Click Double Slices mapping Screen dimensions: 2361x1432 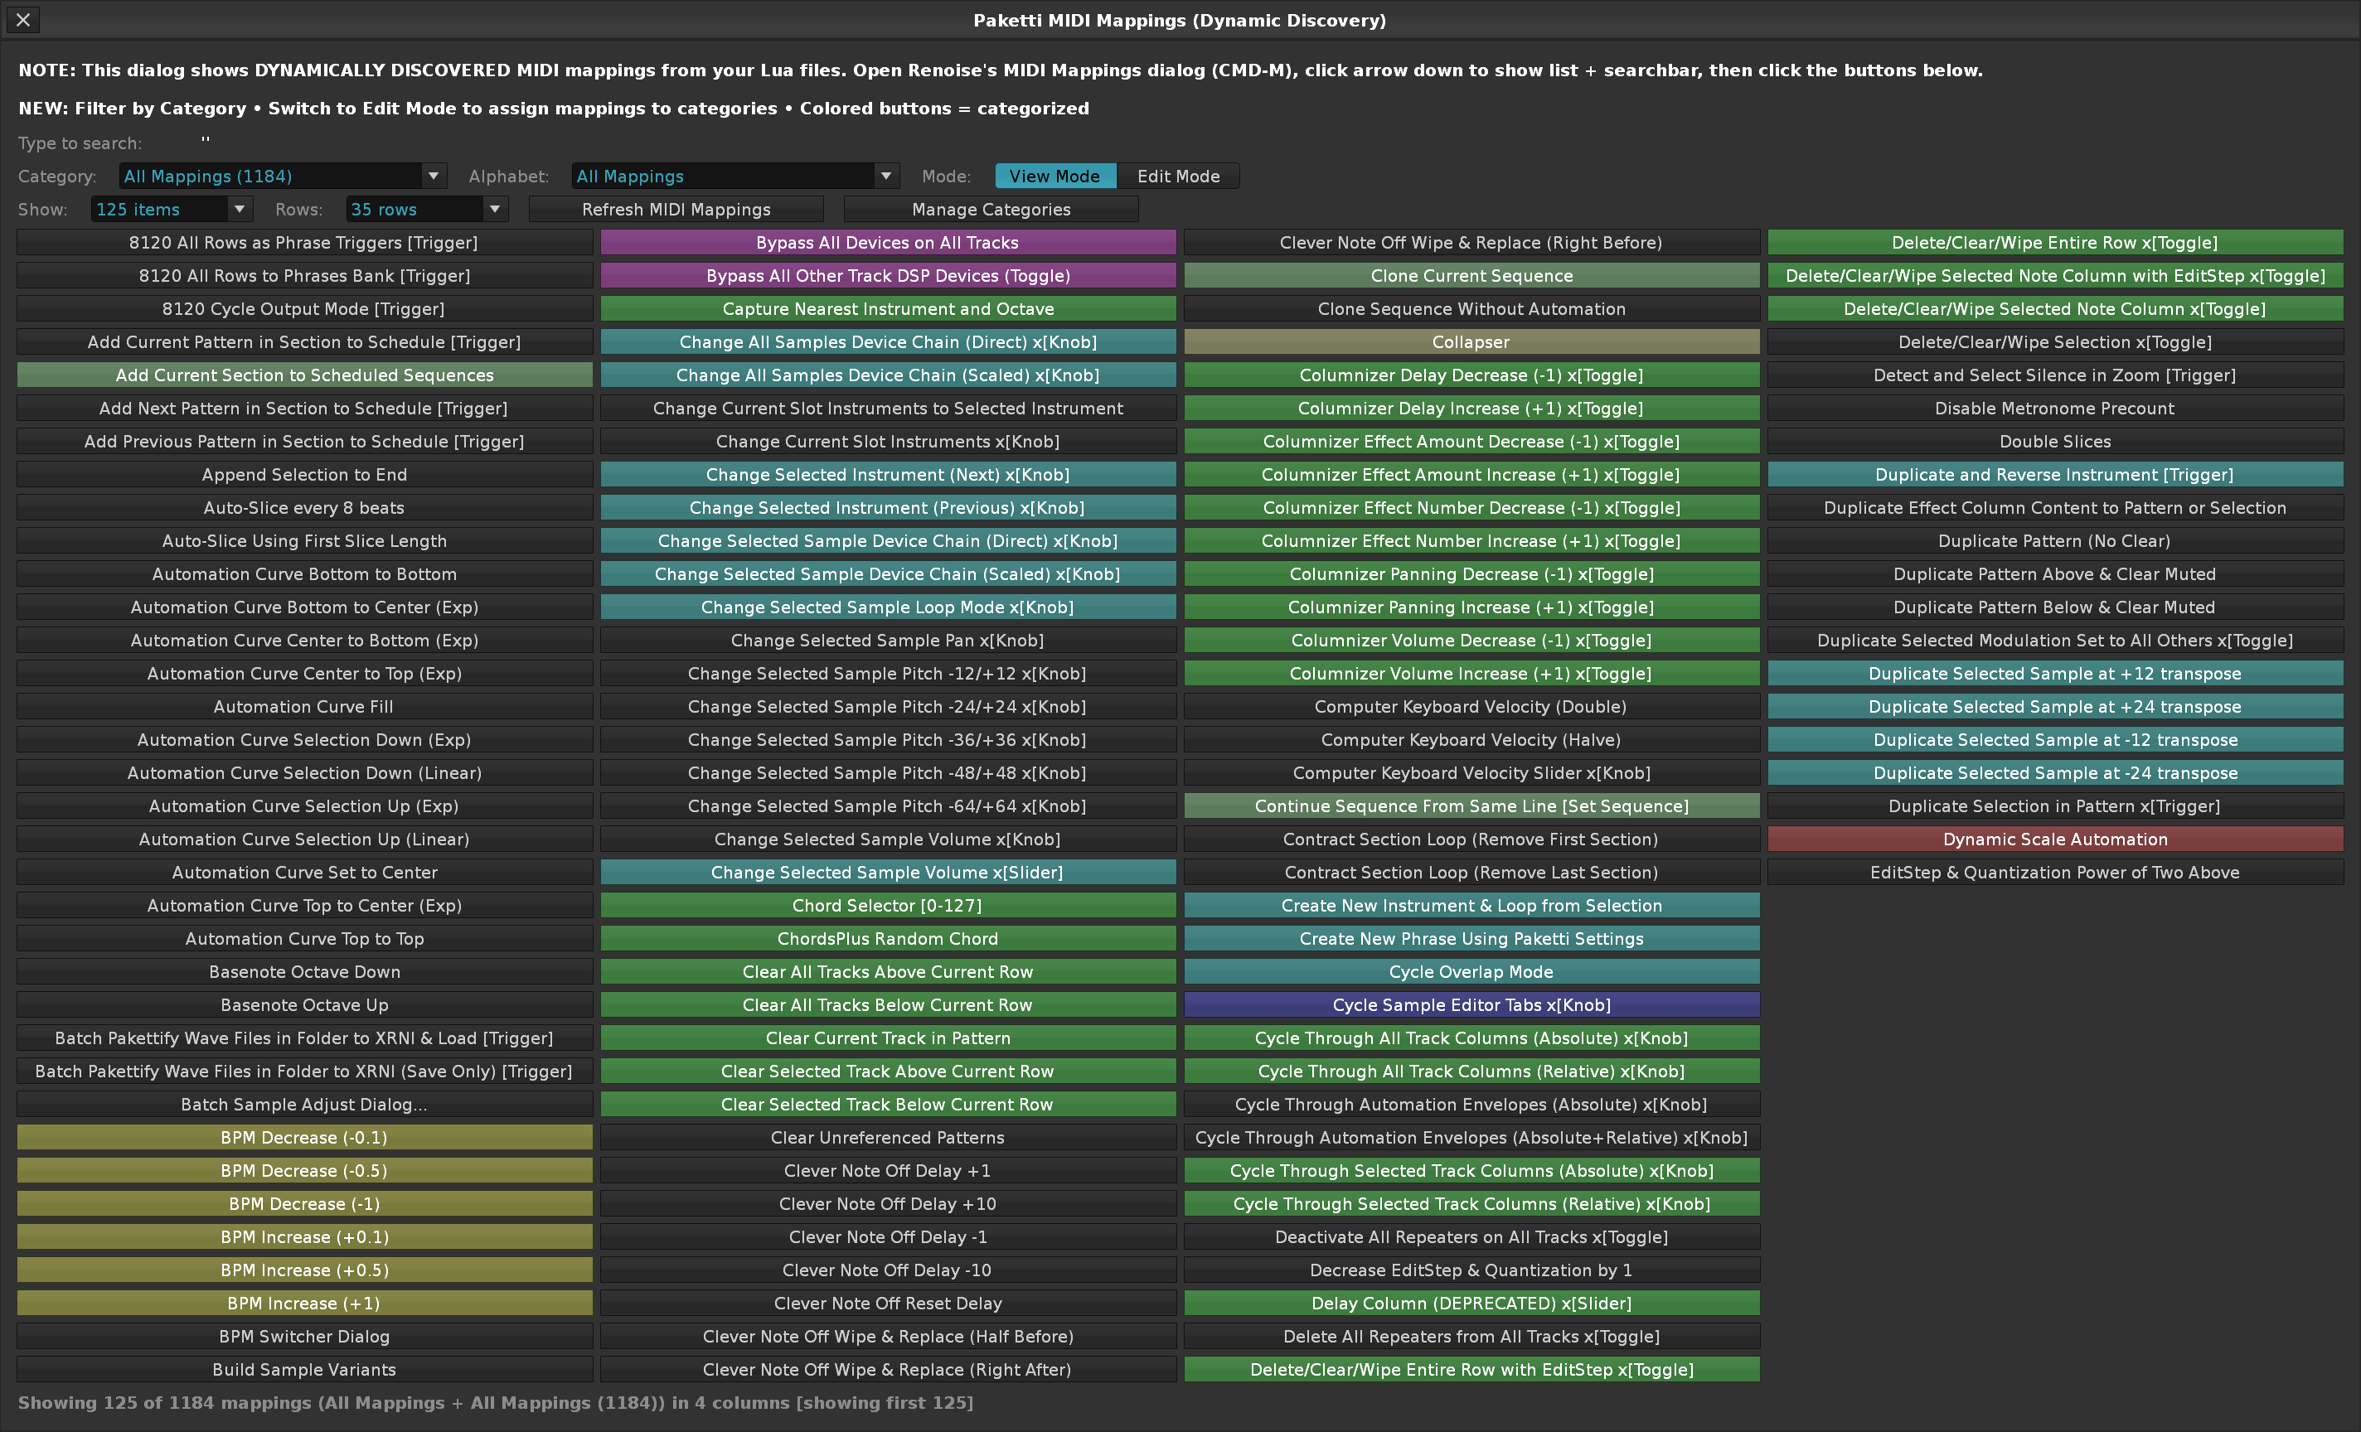coord(2055,442)
